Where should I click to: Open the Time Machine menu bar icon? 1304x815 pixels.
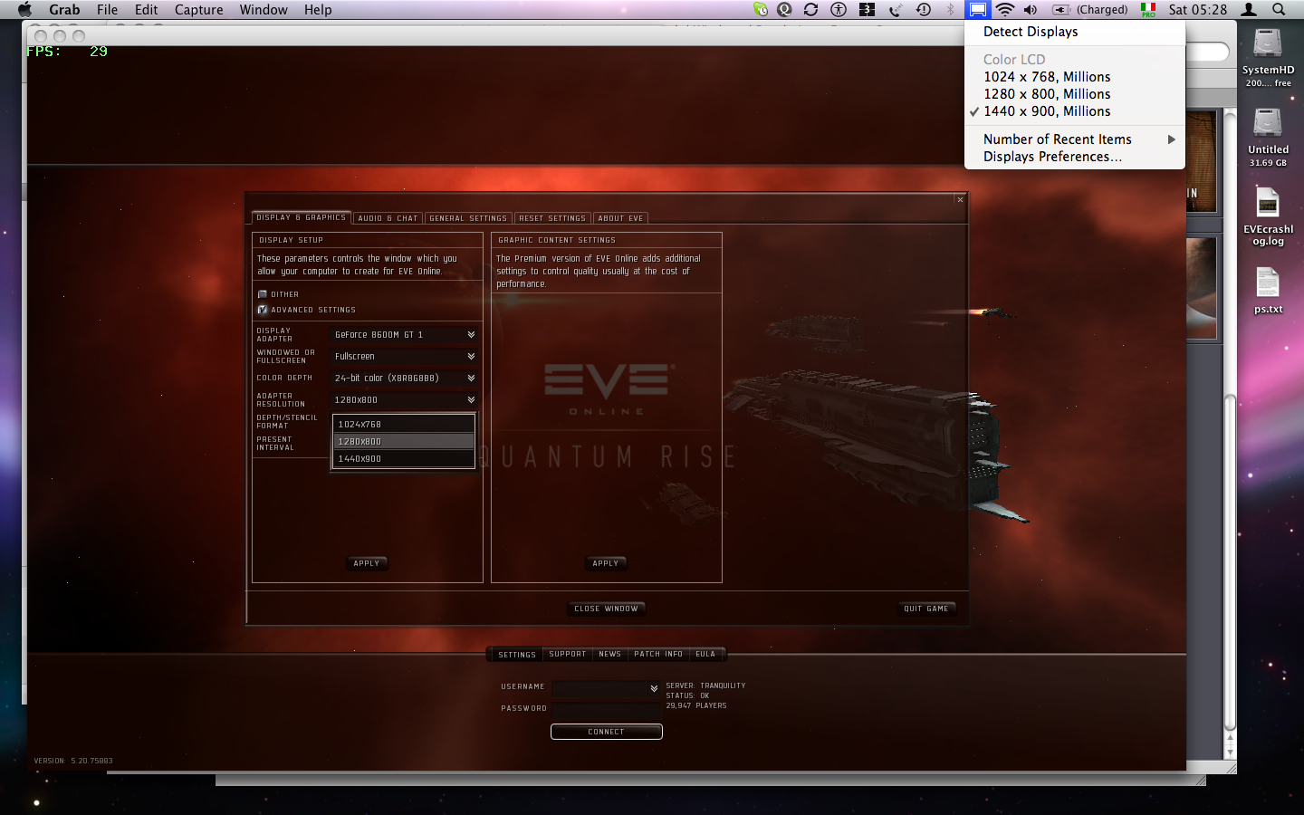point(924,9)
